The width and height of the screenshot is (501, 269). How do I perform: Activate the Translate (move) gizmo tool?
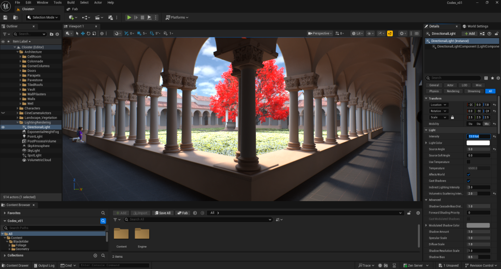pos(83,34)
